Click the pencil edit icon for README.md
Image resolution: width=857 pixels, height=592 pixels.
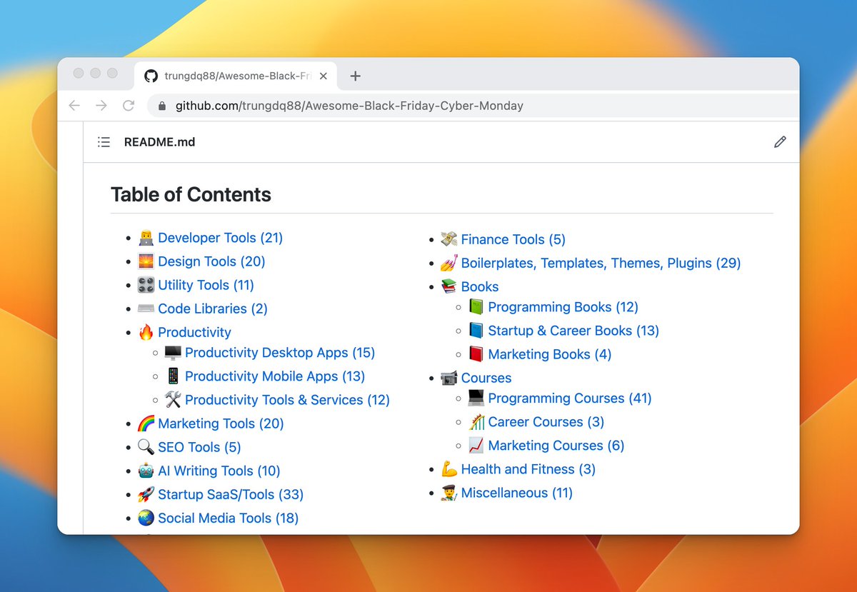780,142
